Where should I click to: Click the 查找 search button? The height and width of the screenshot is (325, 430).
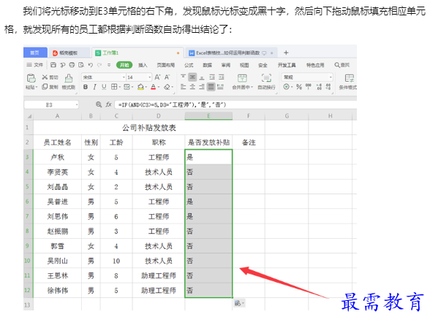(x=342, y=65)
